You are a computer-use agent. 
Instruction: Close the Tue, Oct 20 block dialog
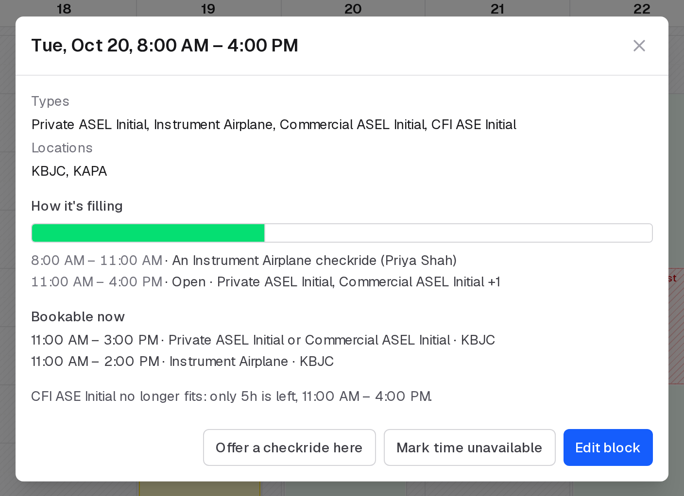pyautogui.click(x=639, y=46)
